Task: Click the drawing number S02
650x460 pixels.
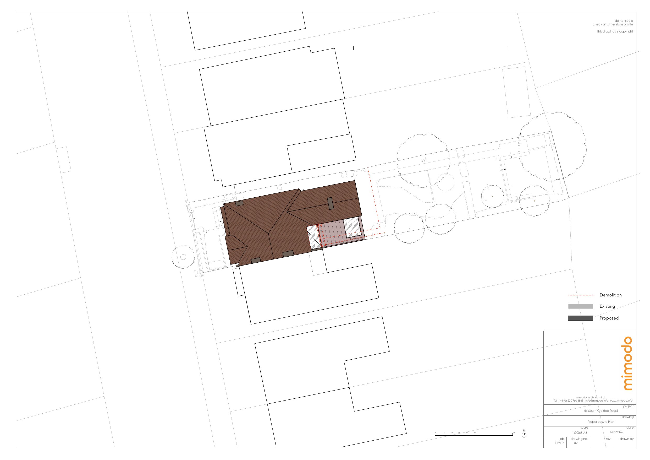Action: pos(575,443)
